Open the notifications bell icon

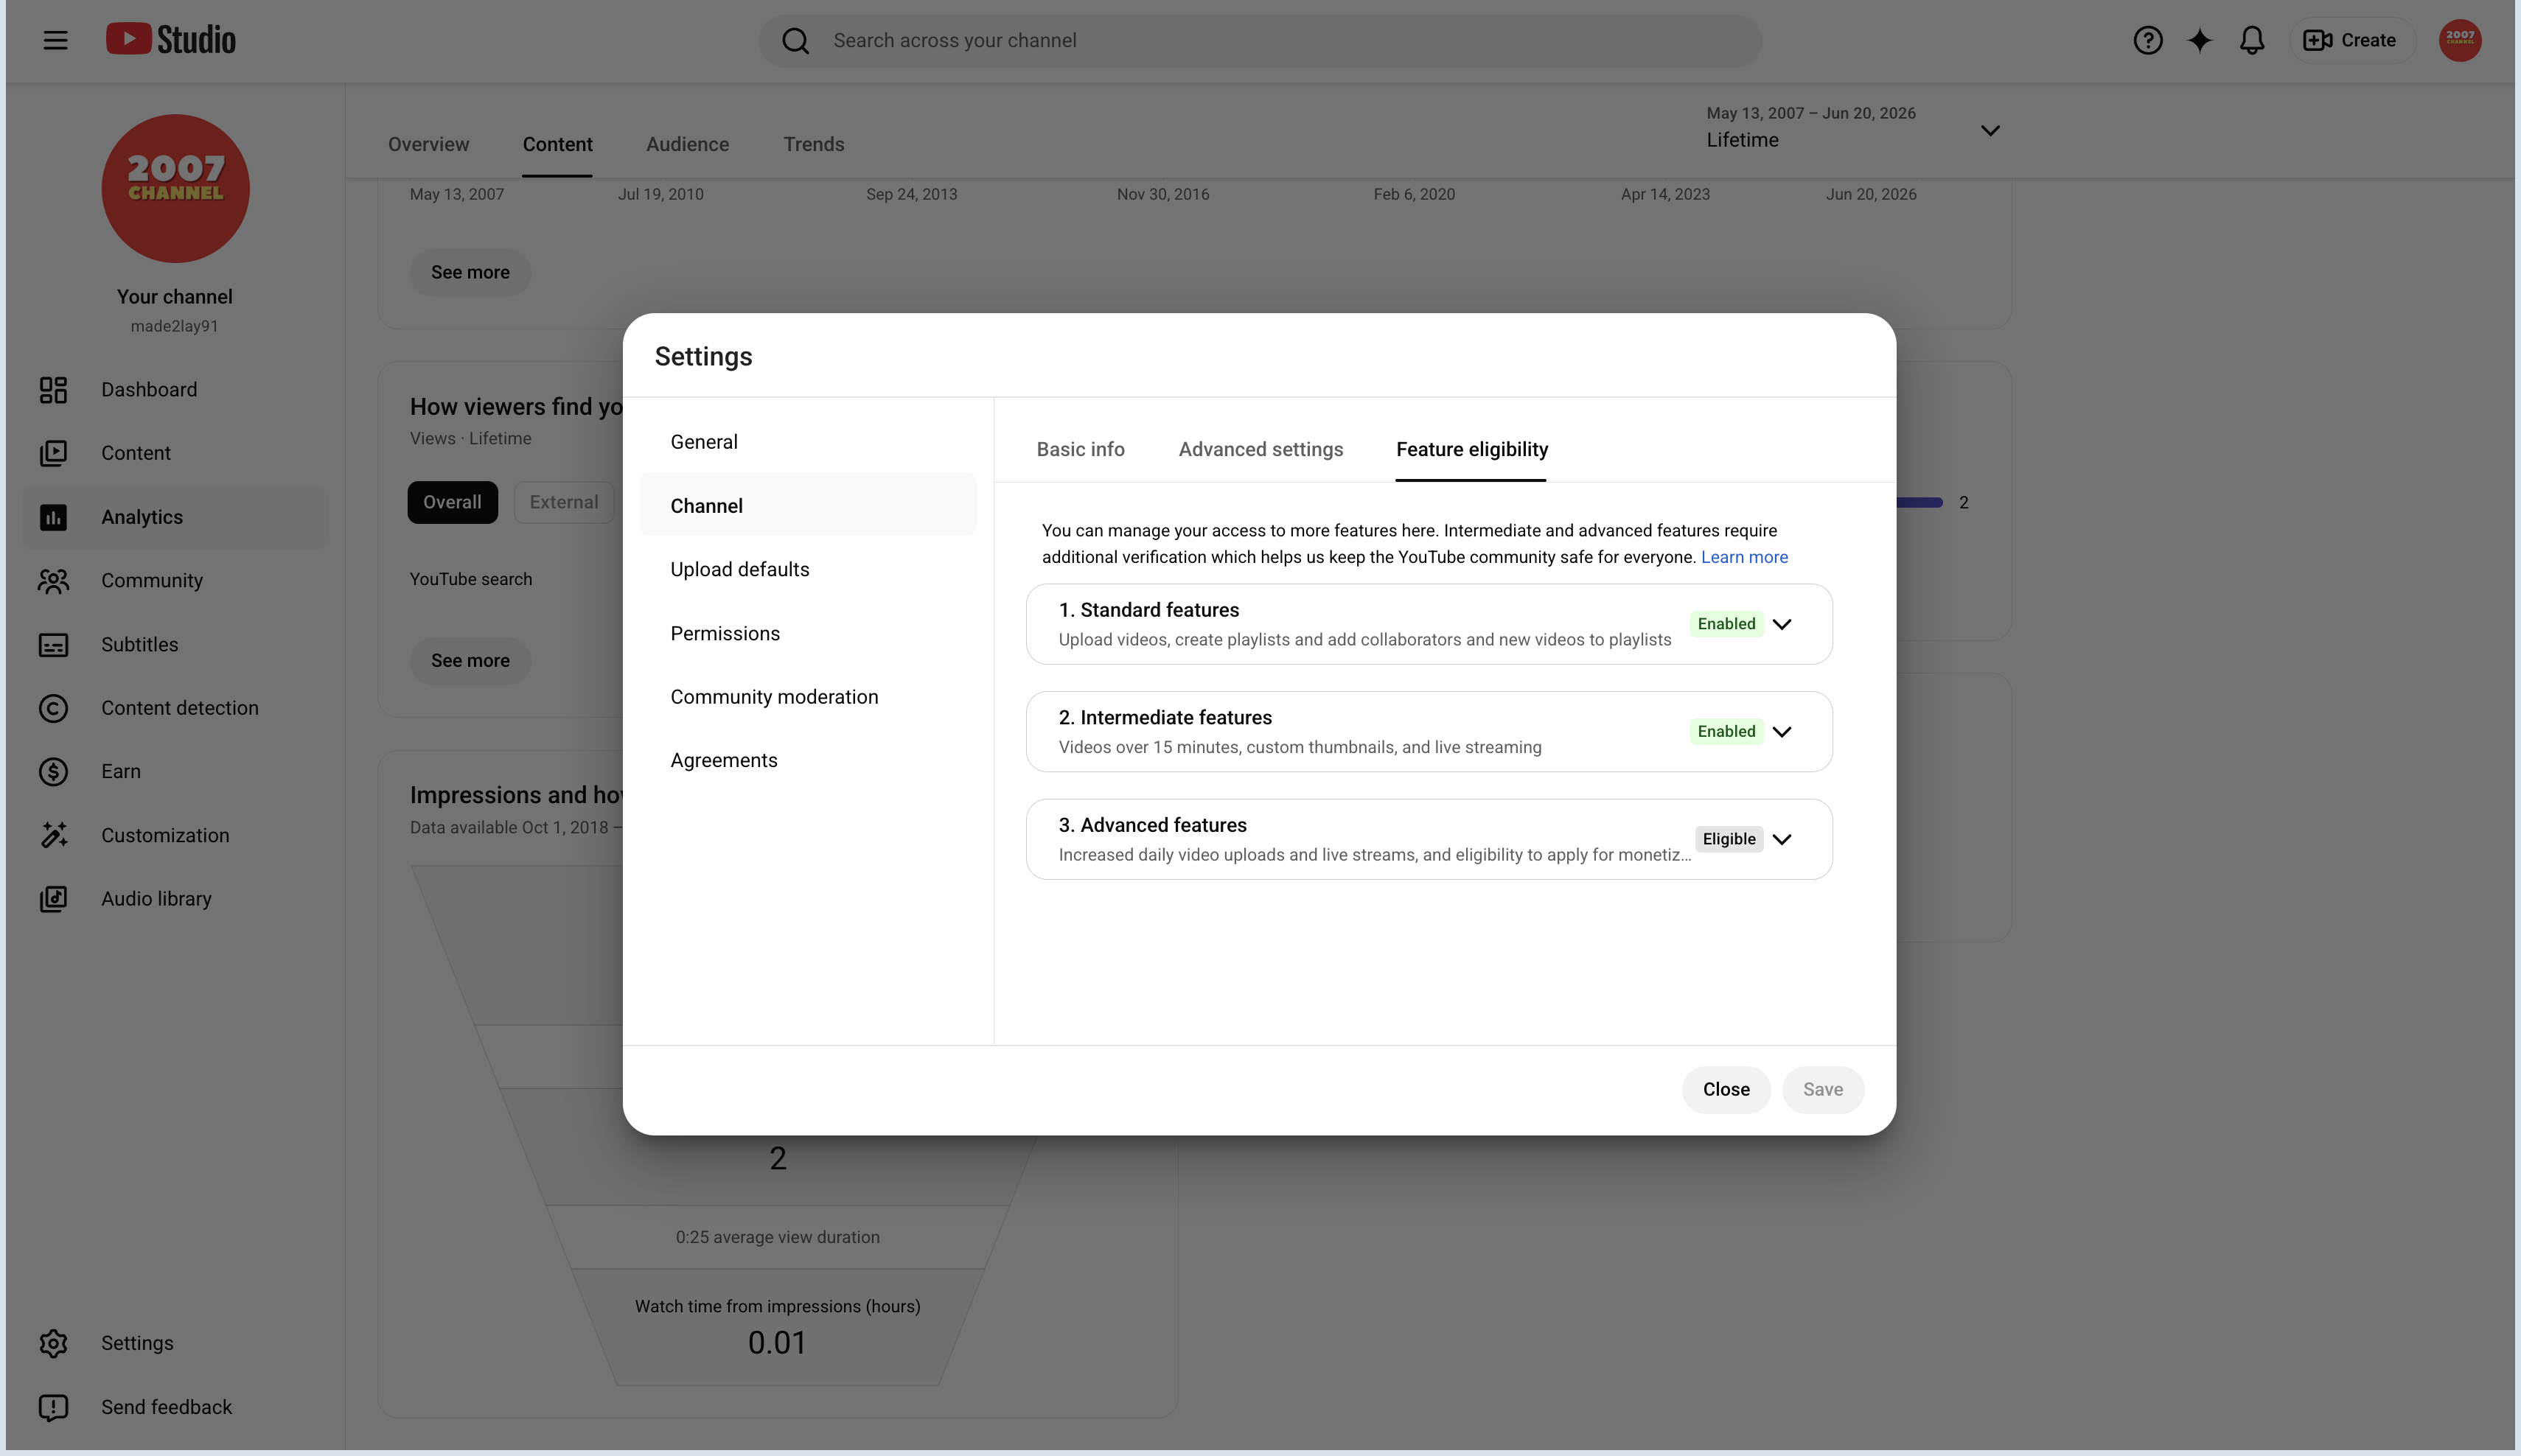(2252, 40)
